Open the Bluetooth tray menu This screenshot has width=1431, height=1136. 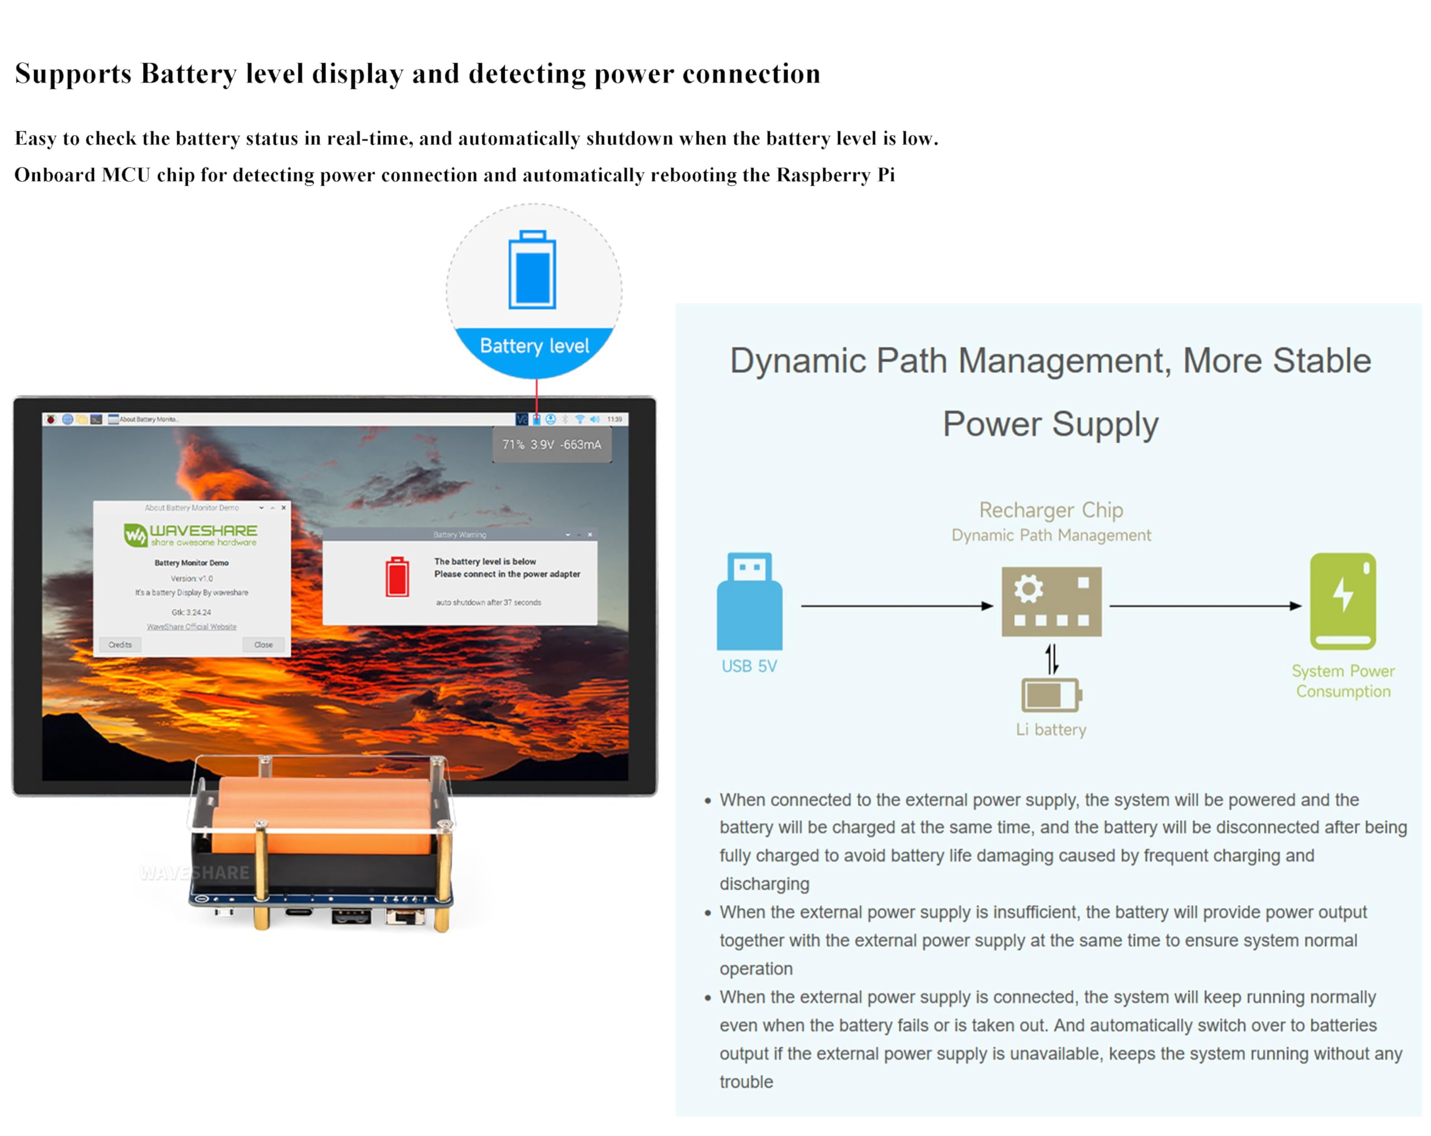click(x=566, y=419)
